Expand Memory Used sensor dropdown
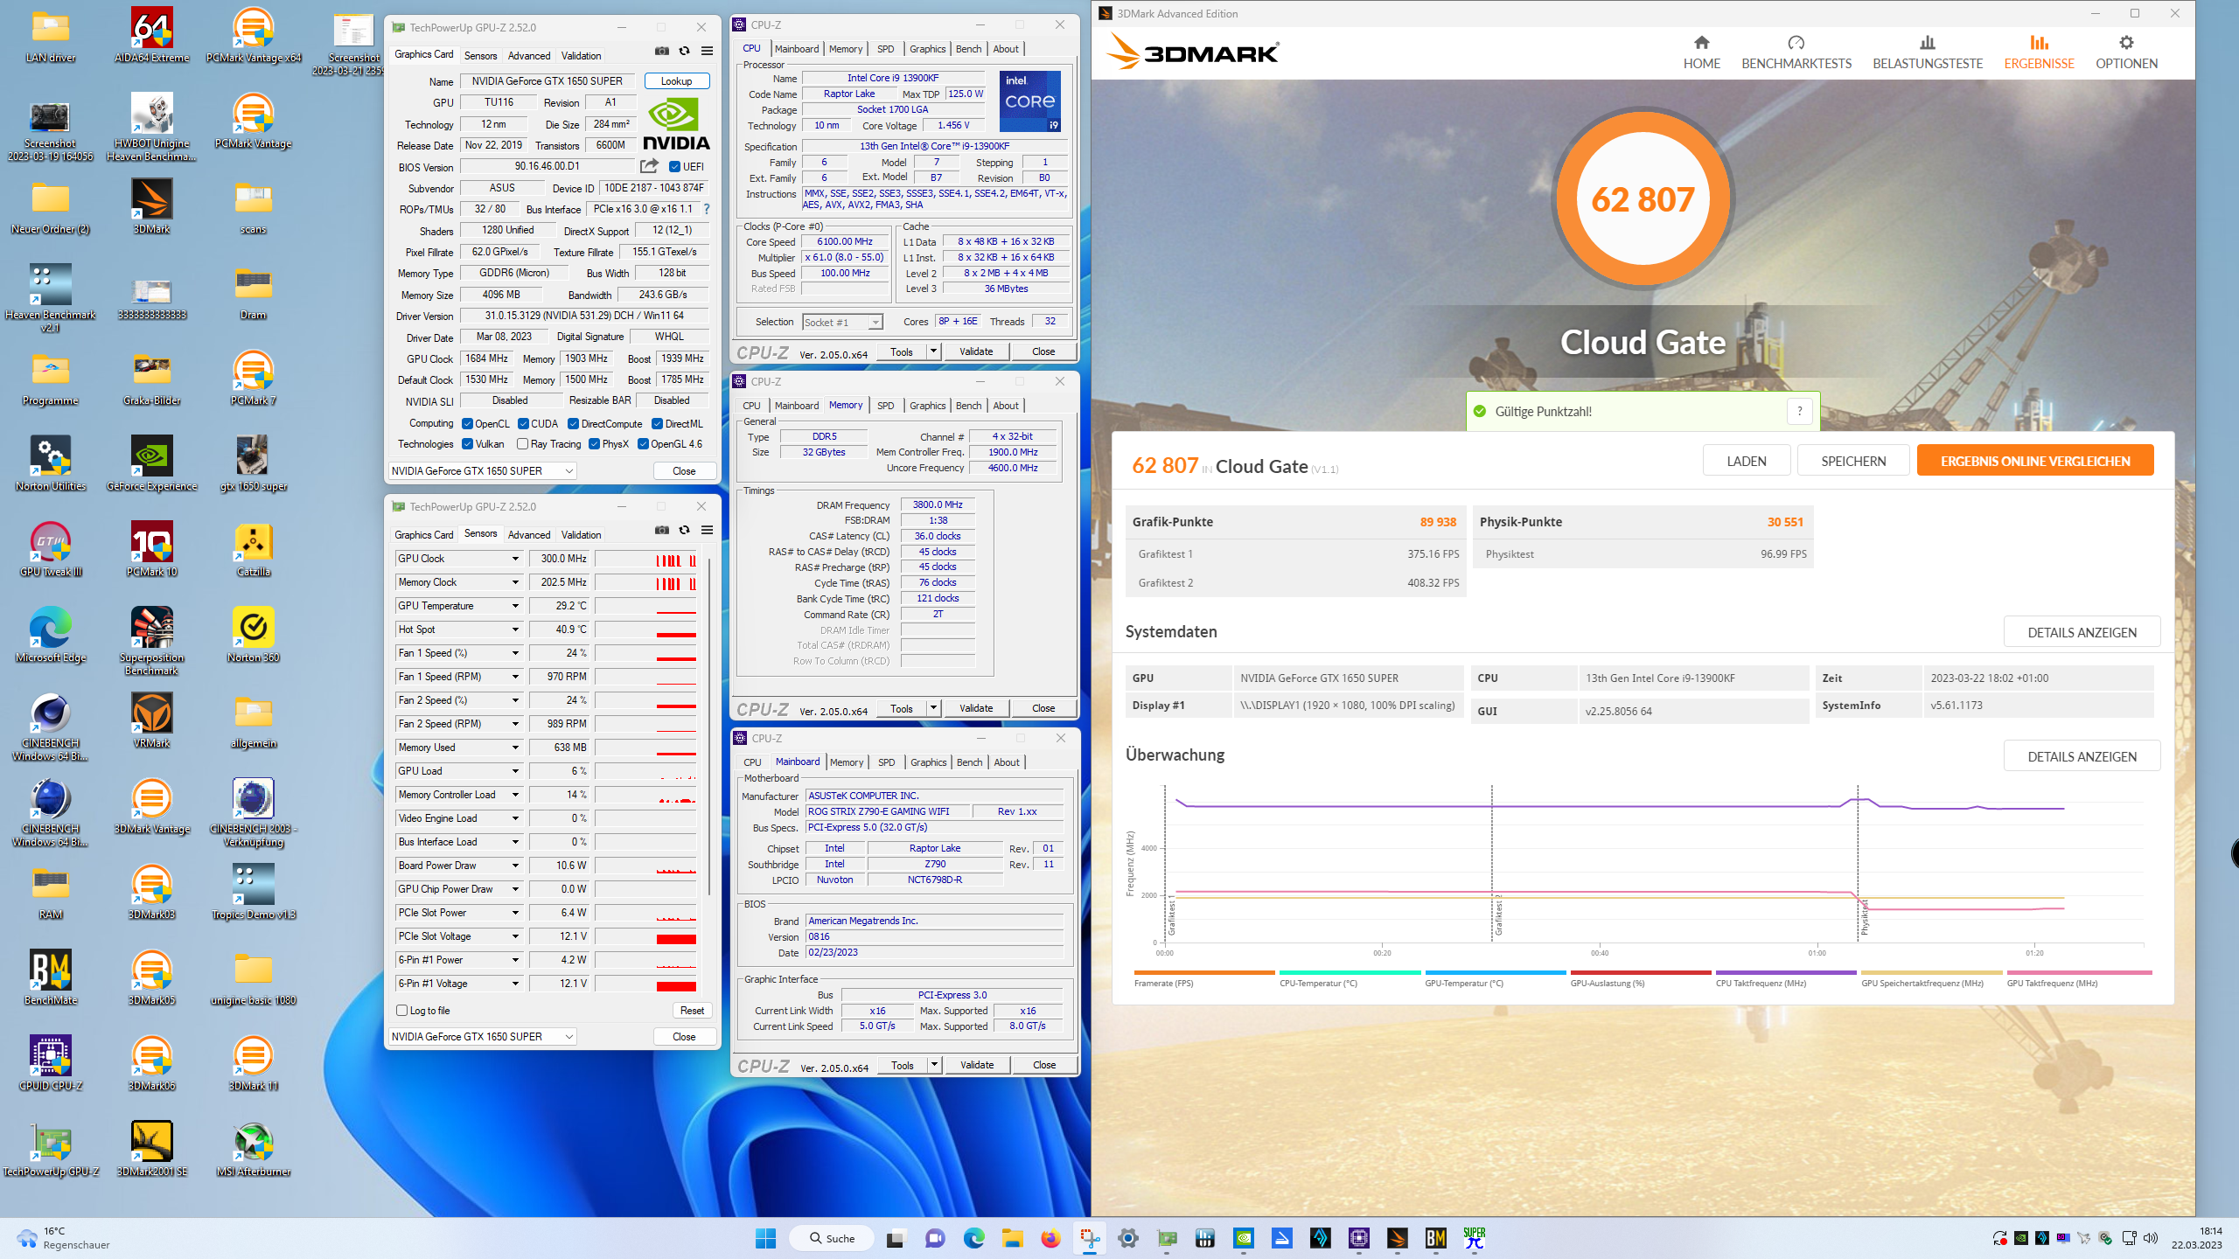2239x1259 pixels. point(515,748)
